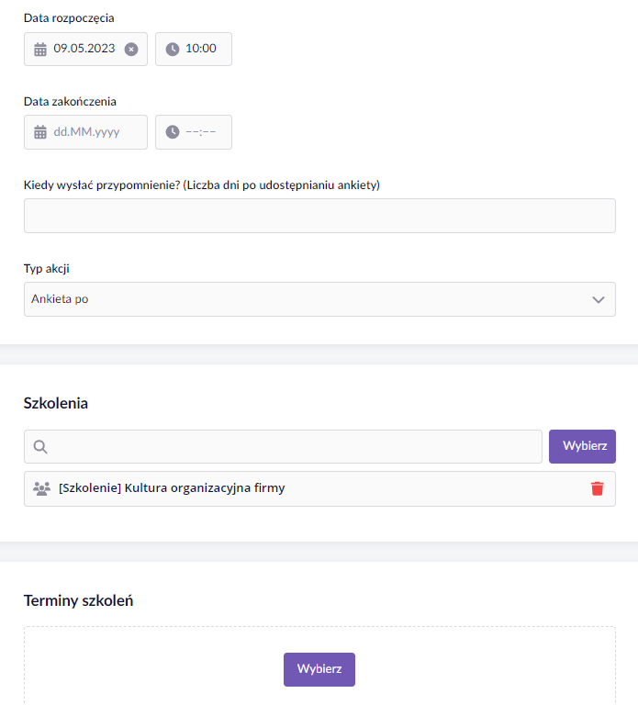Click Wybierz under Terminy szkoleń

319,669
